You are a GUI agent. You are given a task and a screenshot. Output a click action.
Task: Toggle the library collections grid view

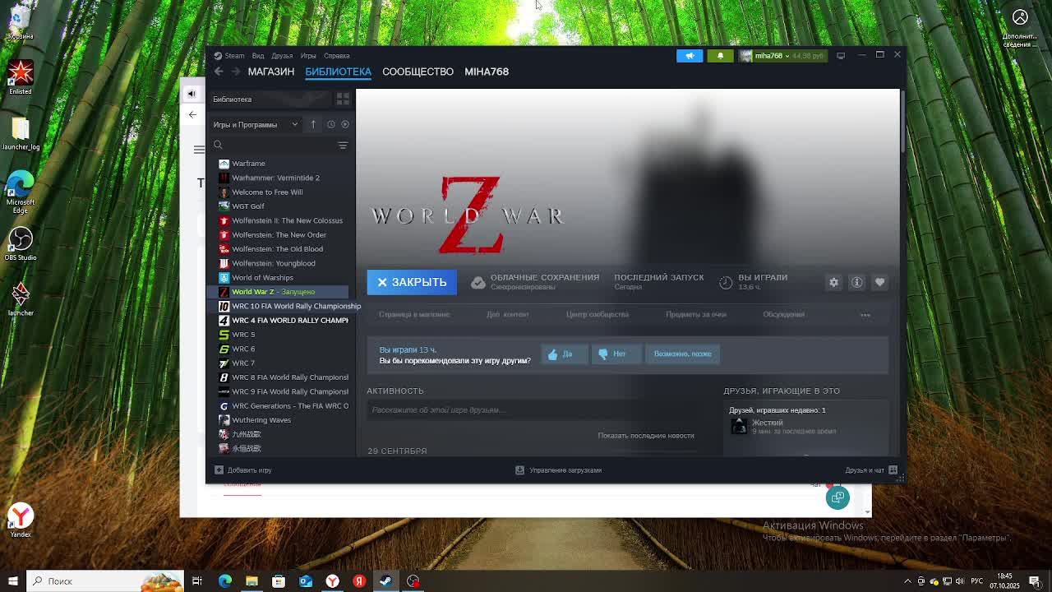343,99
